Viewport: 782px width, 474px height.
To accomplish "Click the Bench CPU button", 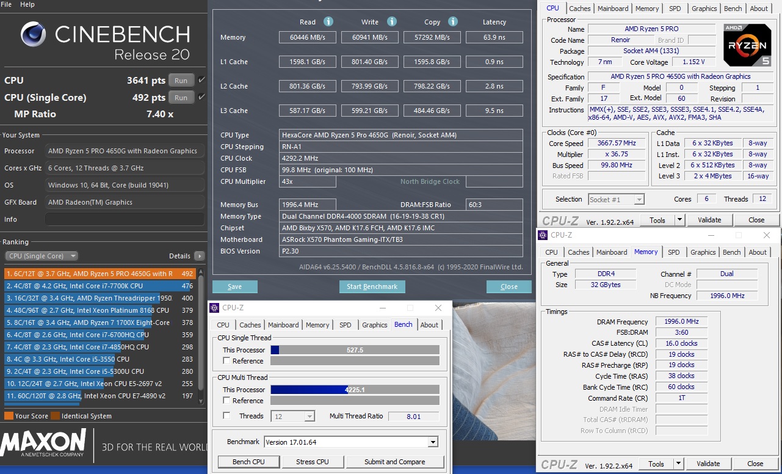I will click(x=248, y=462).
